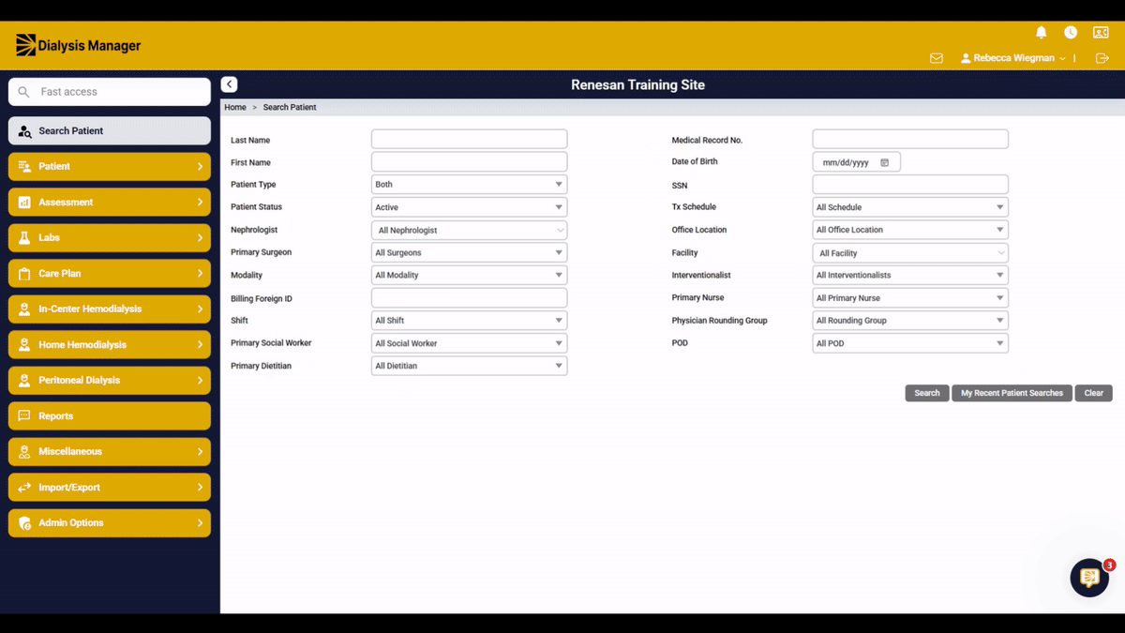This screenshot has width=1125, height=633.
Task: Focus the Medical Record No. field
Action: pyautogui.click(x=910, y=140)
